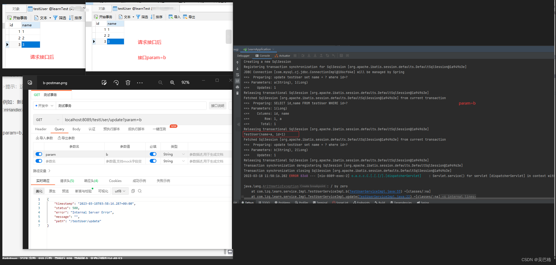Open the Actuator tab in IDE
Screen dimensions: 556x265
pos(282,56)
